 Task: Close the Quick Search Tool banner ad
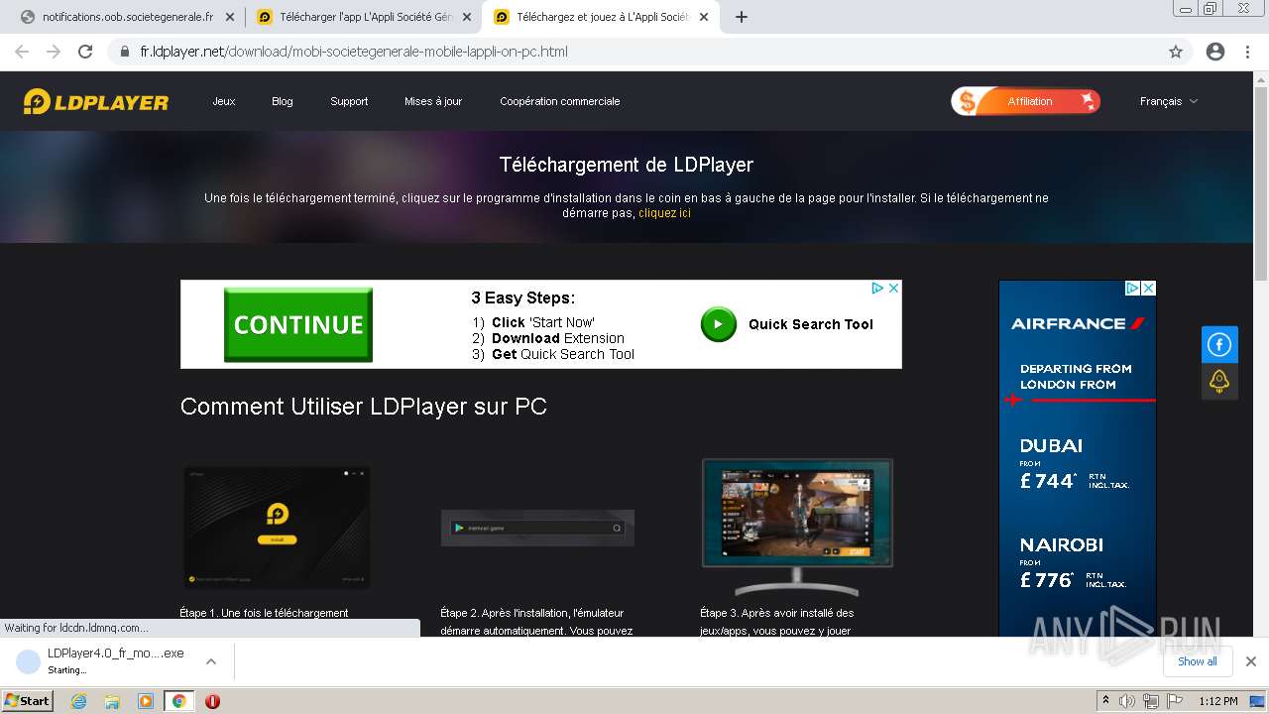pyautogui.click(x=892, y=288)
